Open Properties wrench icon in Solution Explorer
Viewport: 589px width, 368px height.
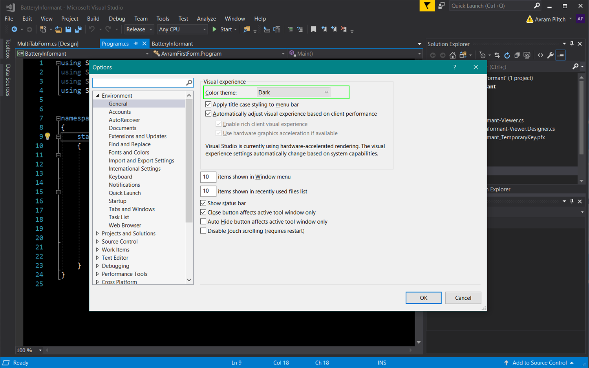551,55
